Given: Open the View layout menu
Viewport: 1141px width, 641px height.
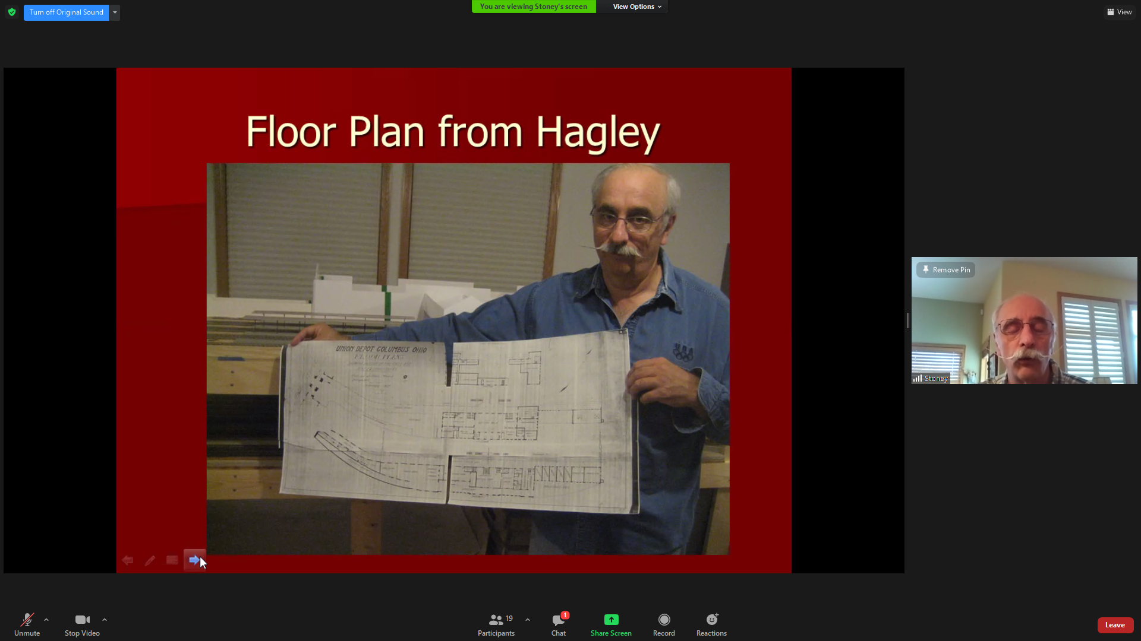Looking at the screenshot, I should click(x=1120, y=12).
